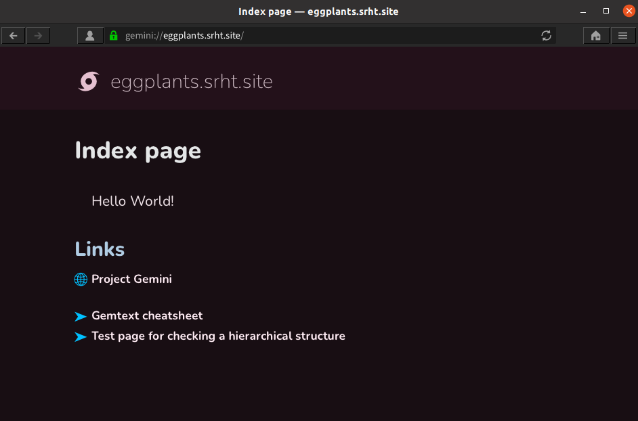Go back with the left arrow button
This screenshot has width=638, height=421.
pyautogui.click(x=14, y=36)
